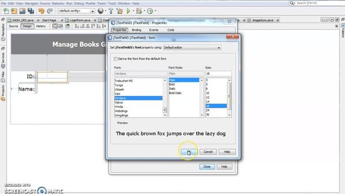This screenshot has width=345, height=194.
Task: Click Help in the Properties window
Action: [224, 167]
